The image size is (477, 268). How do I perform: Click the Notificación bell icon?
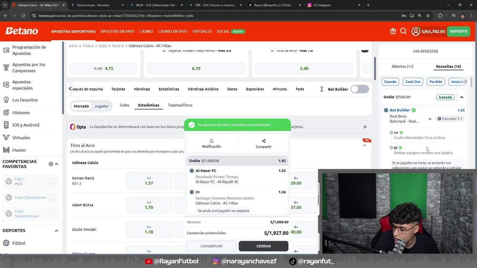[x=211, y=141]
